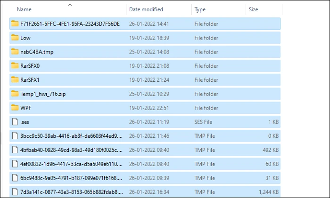This screenshot has height=198, width=330.
Task: Sort by the Date modified column header
Action: click(x=146, y=9)
